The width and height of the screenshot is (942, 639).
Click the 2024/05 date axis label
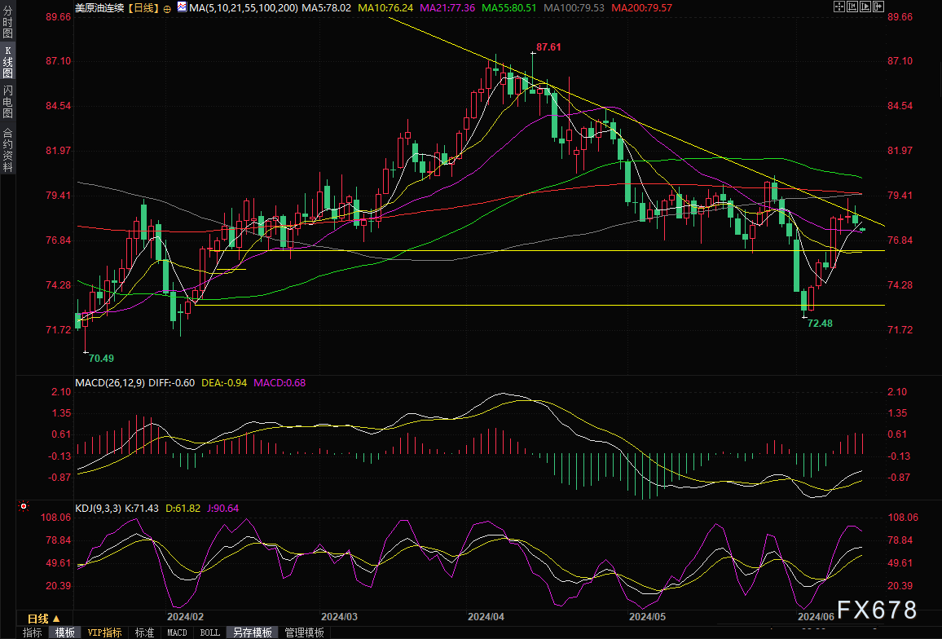(648, 617)
